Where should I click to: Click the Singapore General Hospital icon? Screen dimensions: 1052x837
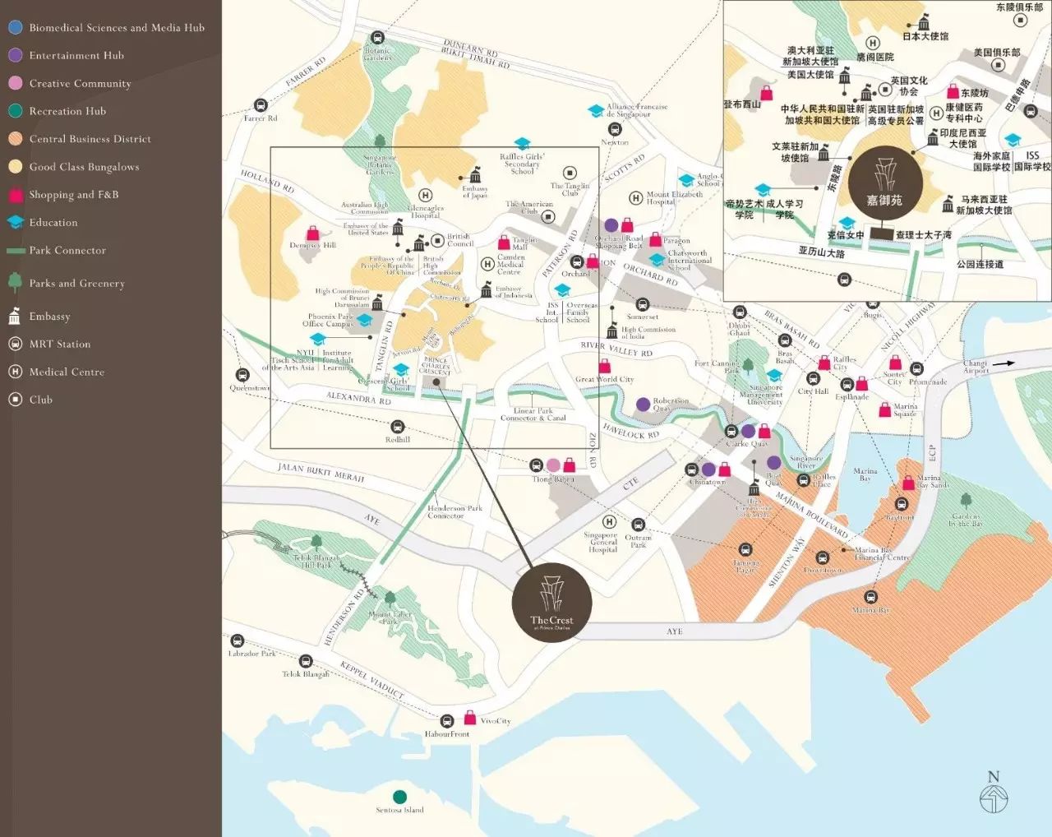tap(609, 522)
